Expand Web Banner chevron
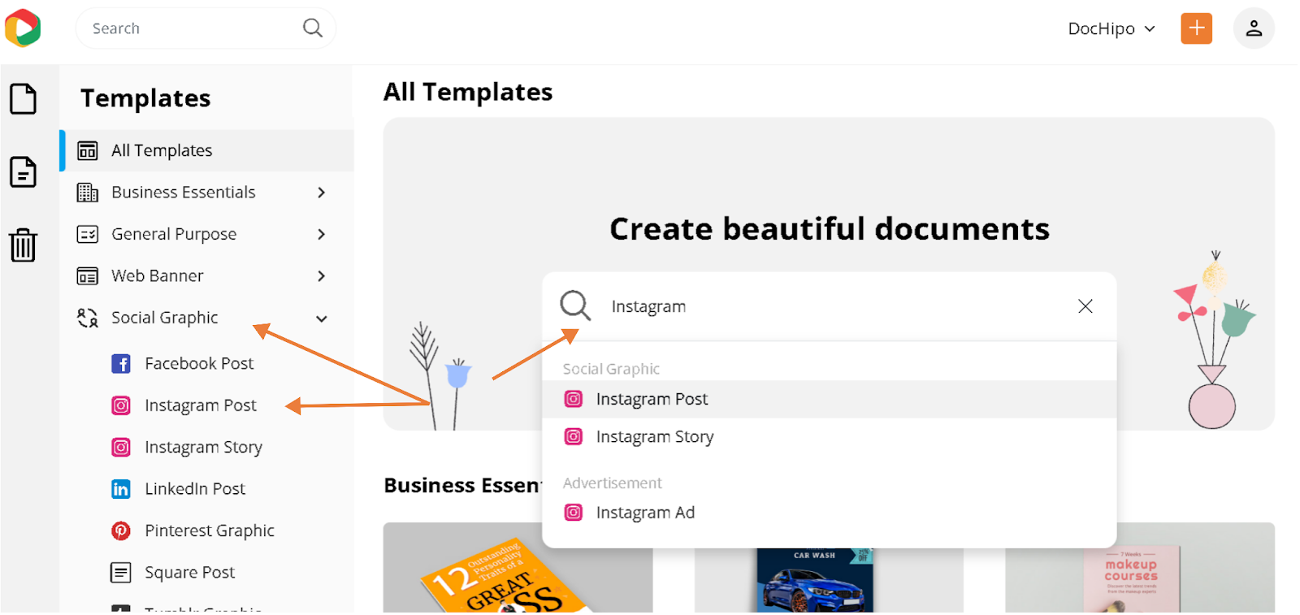The height and width of the screenshot is (615, 1300). [x=322, y=276]
